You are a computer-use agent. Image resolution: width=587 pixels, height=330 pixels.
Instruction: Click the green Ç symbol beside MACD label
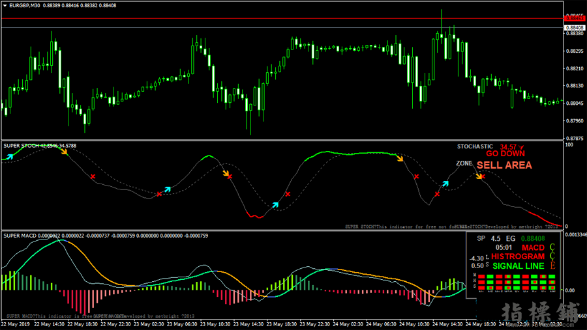point(553,247)
